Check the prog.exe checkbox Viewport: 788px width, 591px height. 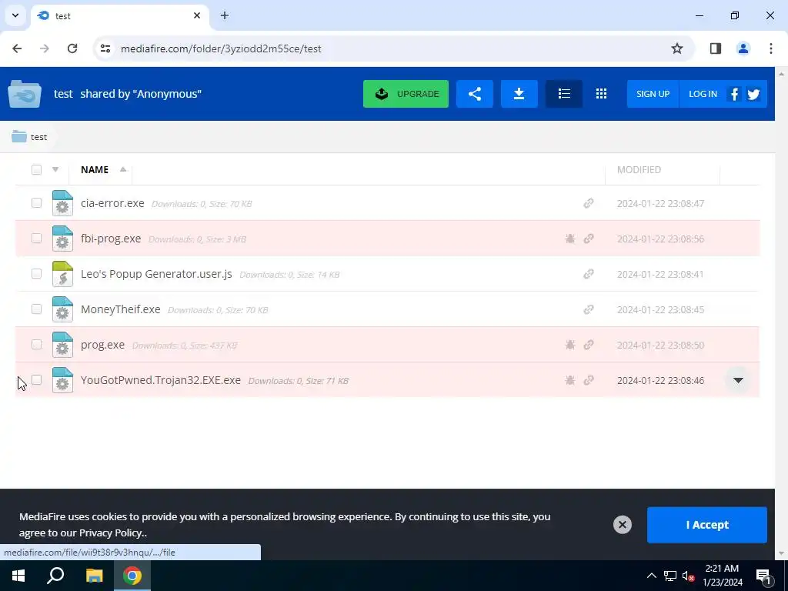36,344
